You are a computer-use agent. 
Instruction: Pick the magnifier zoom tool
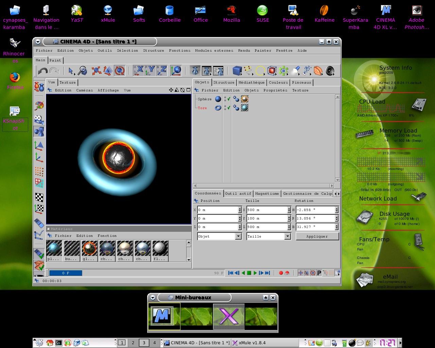pyautogui.click(x=82, y=71)
